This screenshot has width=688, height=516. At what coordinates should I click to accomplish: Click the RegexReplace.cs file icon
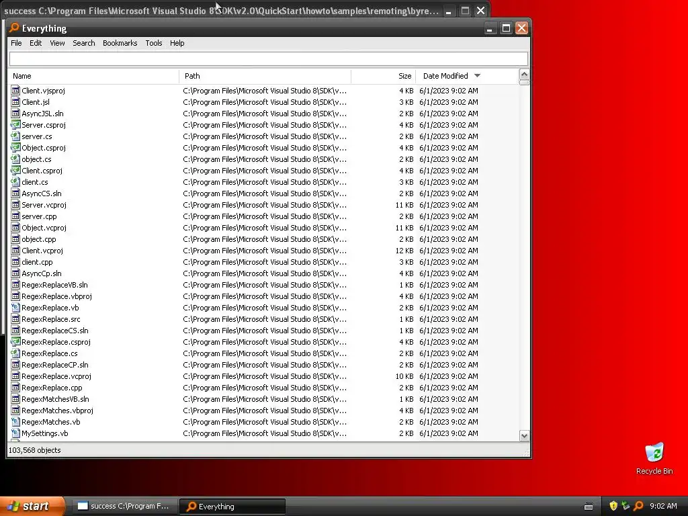tap(15, 353)
